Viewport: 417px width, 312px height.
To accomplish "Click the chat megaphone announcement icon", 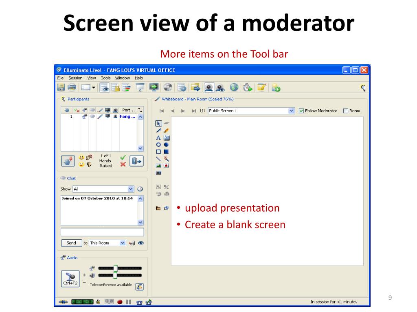I will (132, 243).
